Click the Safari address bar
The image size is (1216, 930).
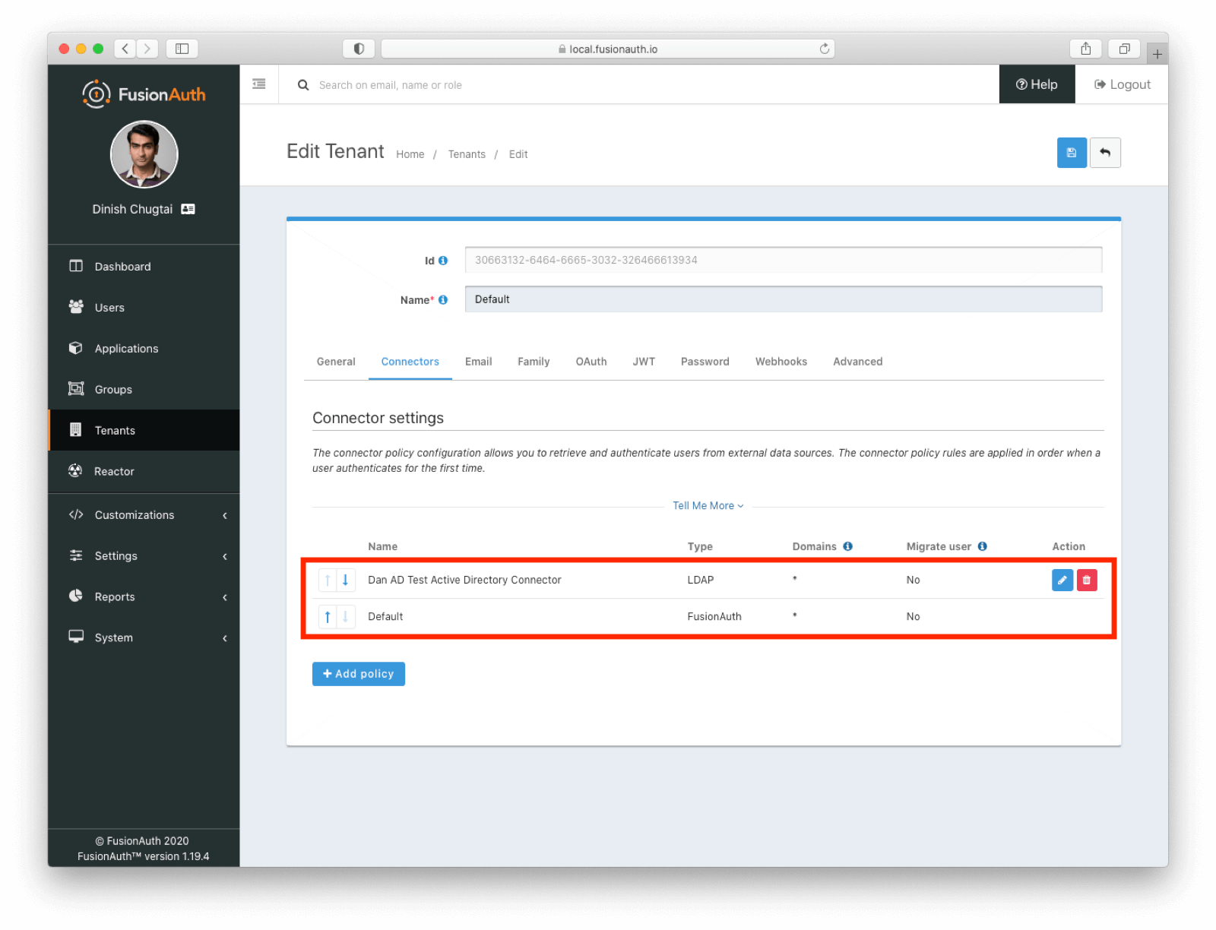608,49
